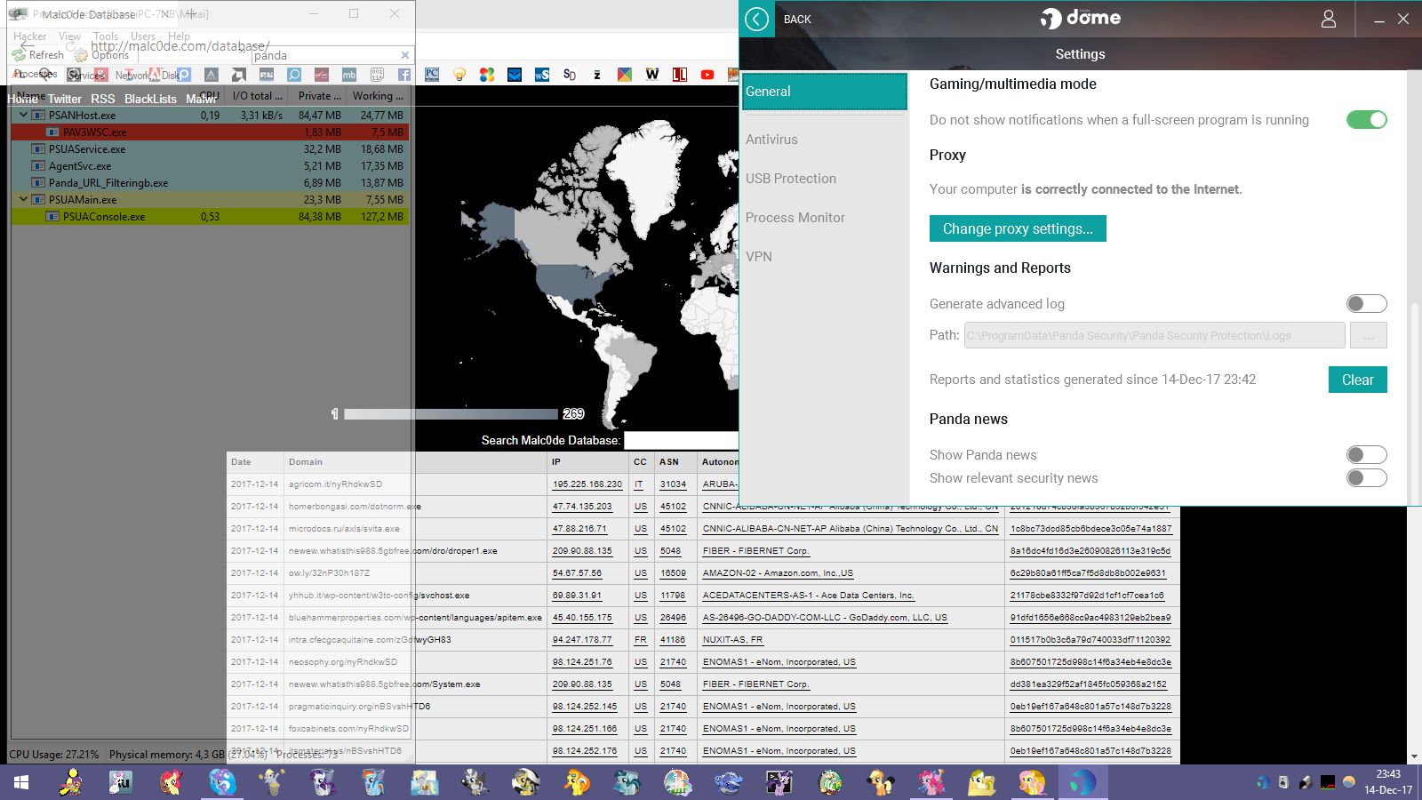Click the lightbulb bookmark icon

point(459,75)
